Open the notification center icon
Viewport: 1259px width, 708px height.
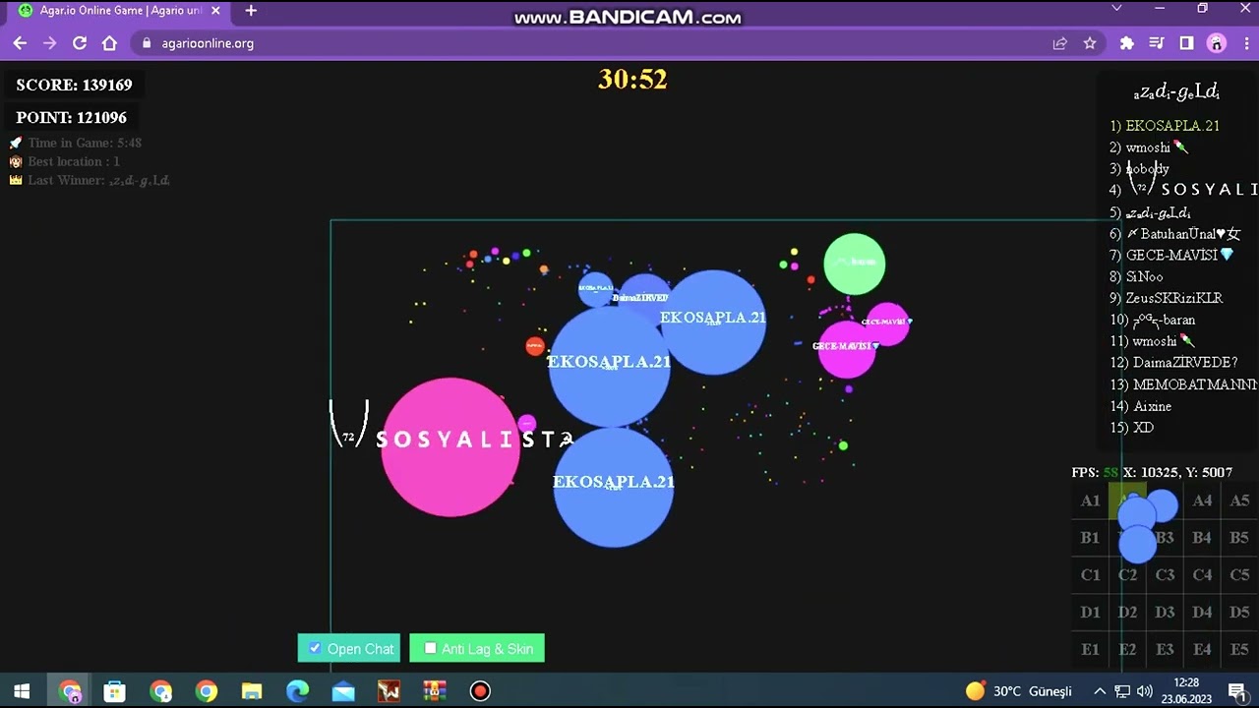coord(1236,691)
